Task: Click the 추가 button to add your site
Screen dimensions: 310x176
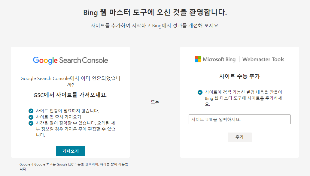Action: tap(239, 137)
